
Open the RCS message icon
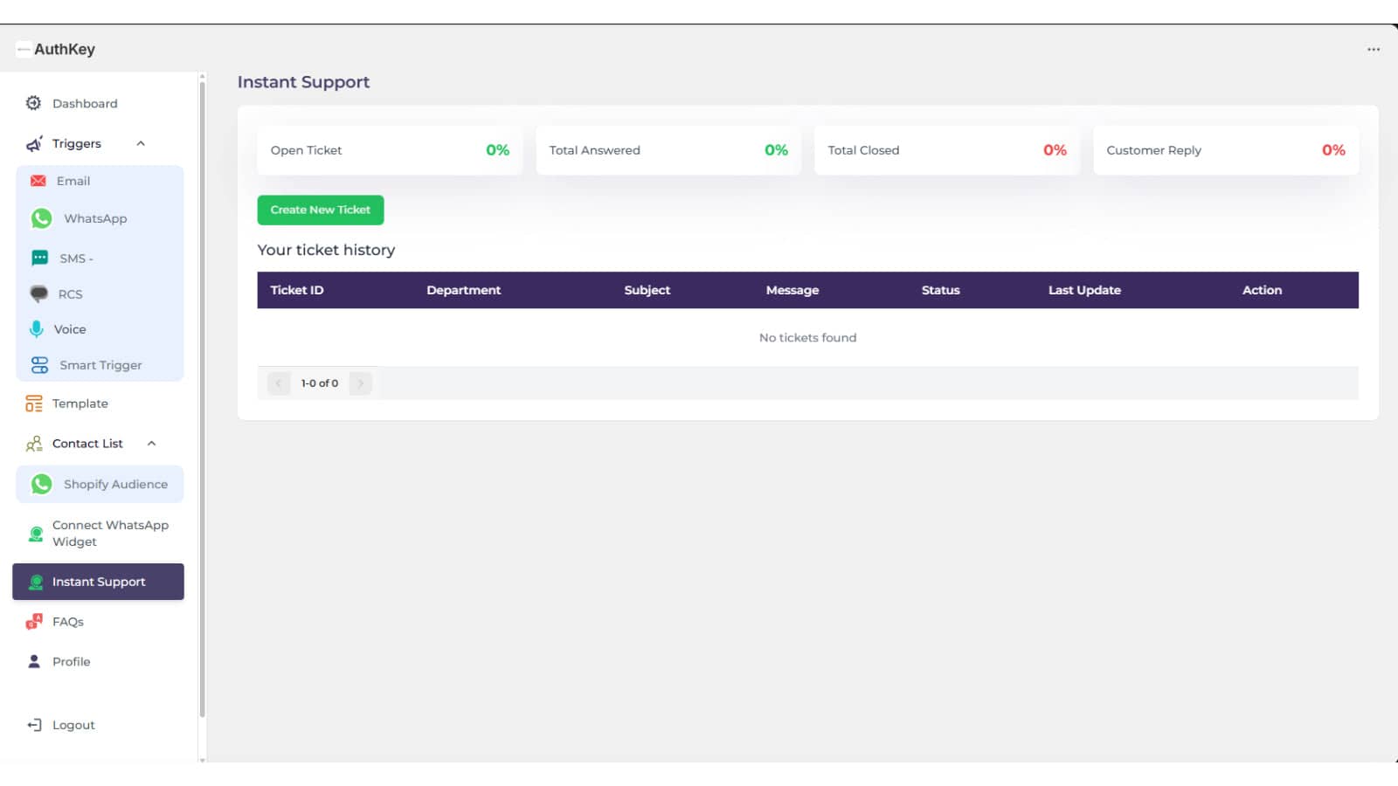[39, 293]
